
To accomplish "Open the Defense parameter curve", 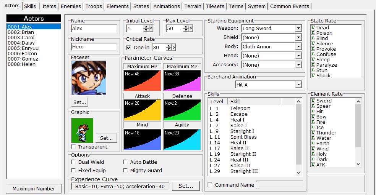I will [x=182, y=110].
